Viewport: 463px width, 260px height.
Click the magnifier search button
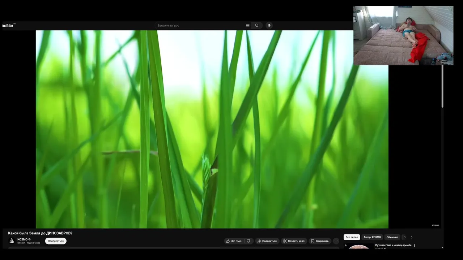[x=257, y=25]
